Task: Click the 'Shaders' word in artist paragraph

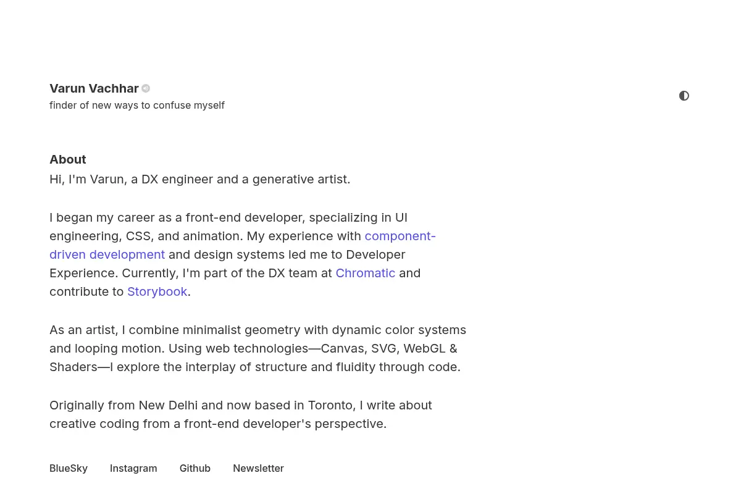Action: (x=73, y=367)
